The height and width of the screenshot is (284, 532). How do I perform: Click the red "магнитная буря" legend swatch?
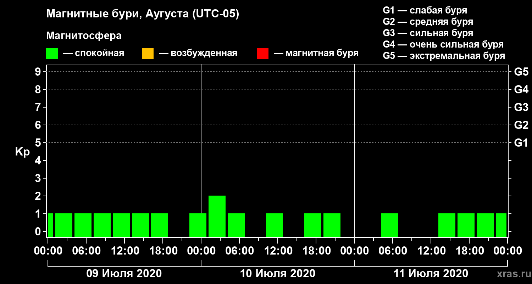tap(262, 54)
